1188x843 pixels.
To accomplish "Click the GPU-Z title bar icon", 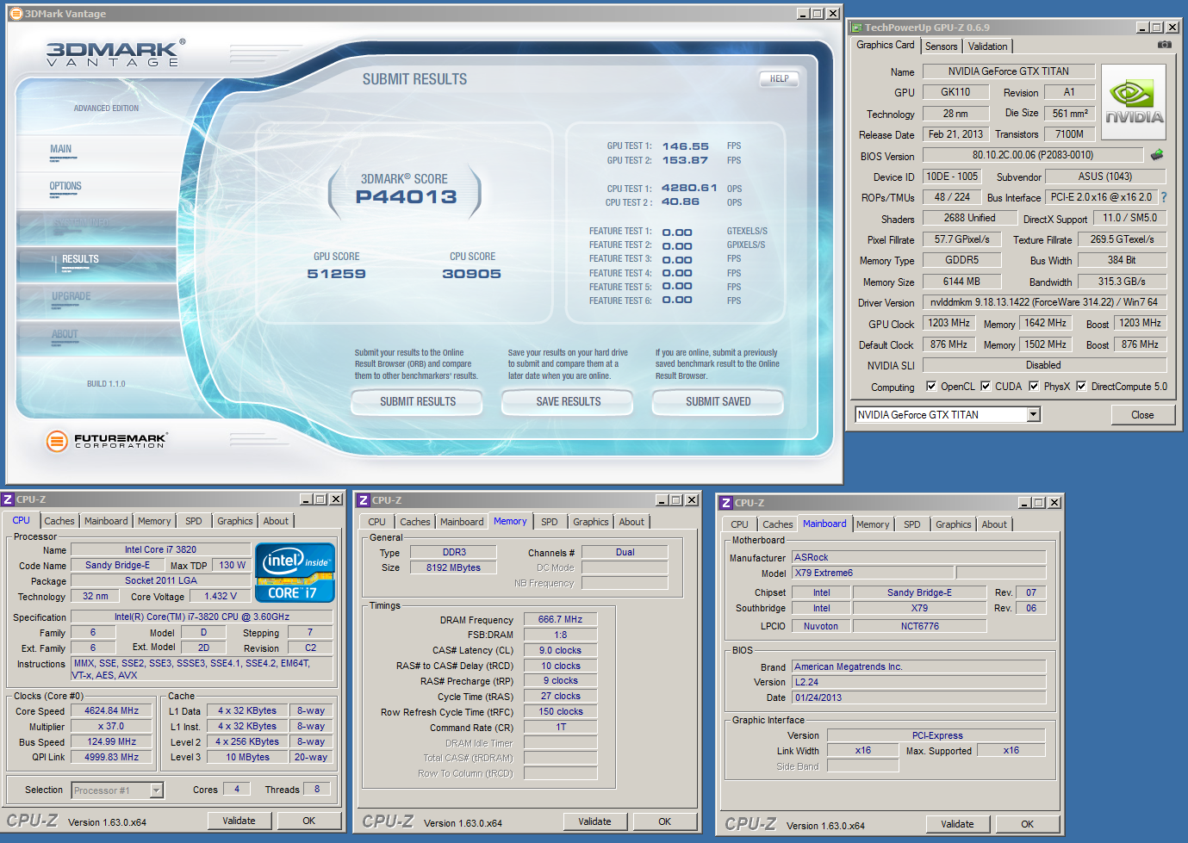I will pos(856,28).
